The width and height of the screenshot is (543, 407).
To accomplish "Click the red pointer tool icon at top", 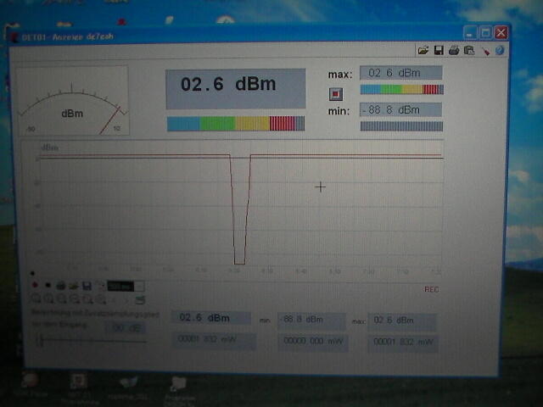I will [485, 51].
